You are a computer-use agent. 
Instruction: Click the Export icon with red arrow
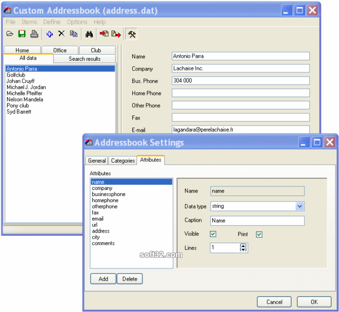click(x=116, y=34)
